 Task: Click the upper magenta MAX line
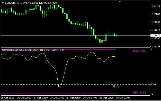coord(59,49)
